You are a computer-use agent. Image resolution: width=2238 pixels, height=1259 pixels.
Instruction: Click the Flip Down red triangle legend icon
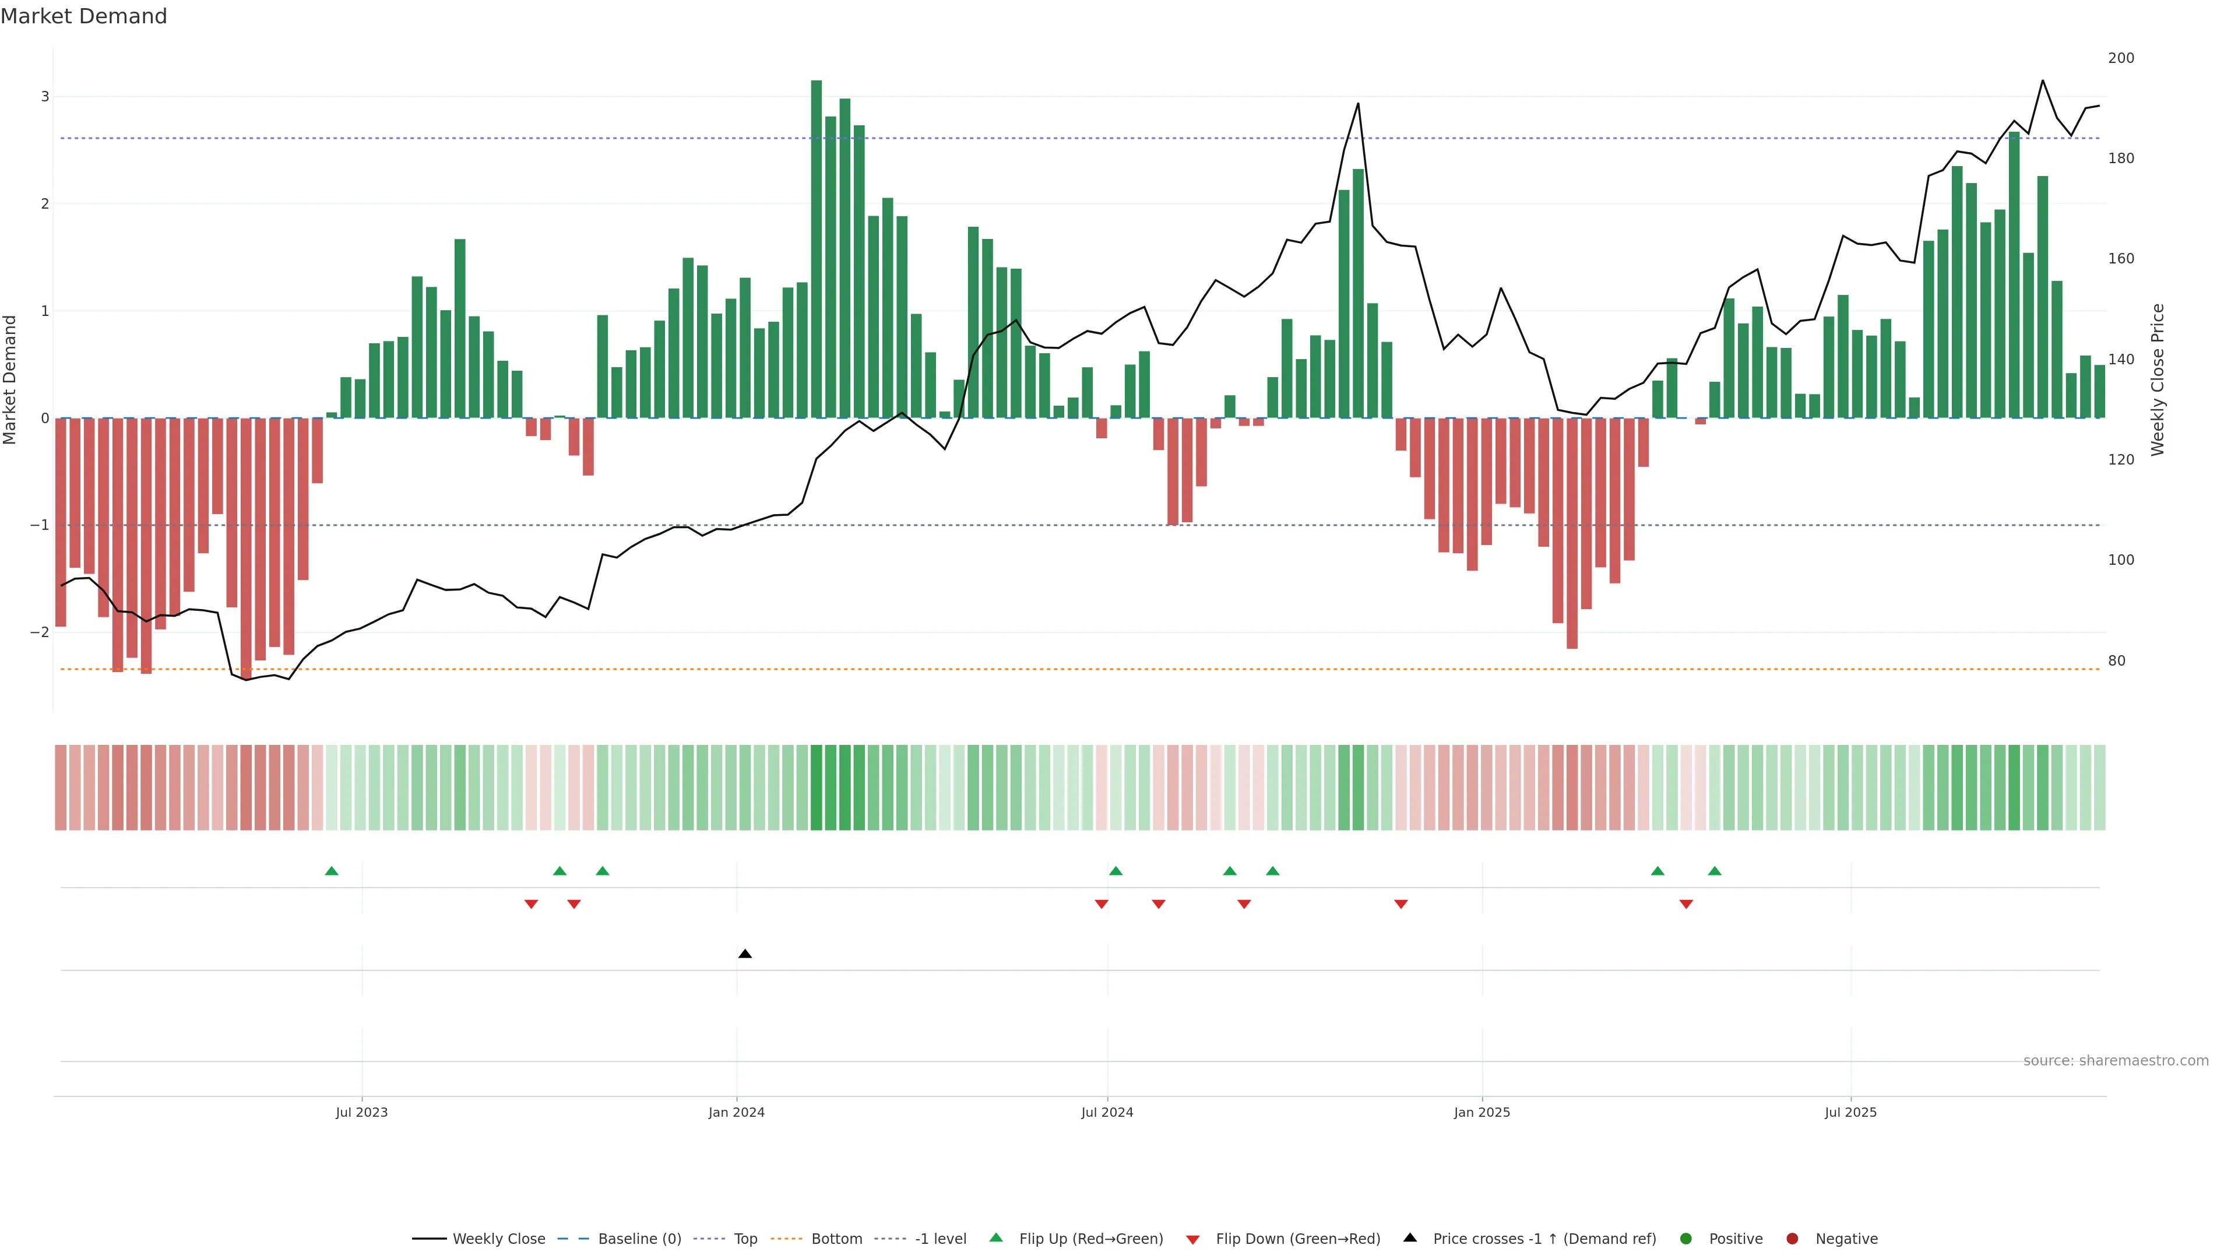coord(1193,1239)
